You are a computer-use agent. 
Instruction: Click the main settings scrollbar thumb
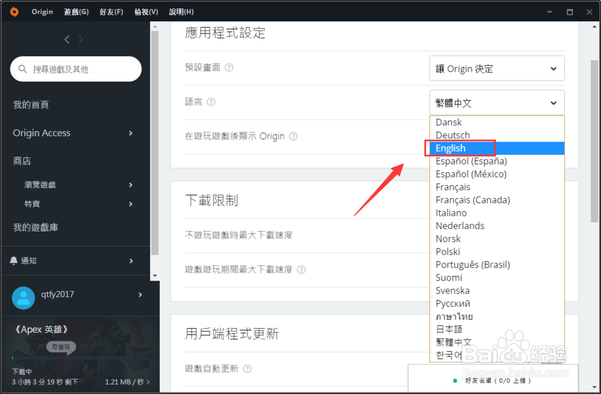coord(594,141)
